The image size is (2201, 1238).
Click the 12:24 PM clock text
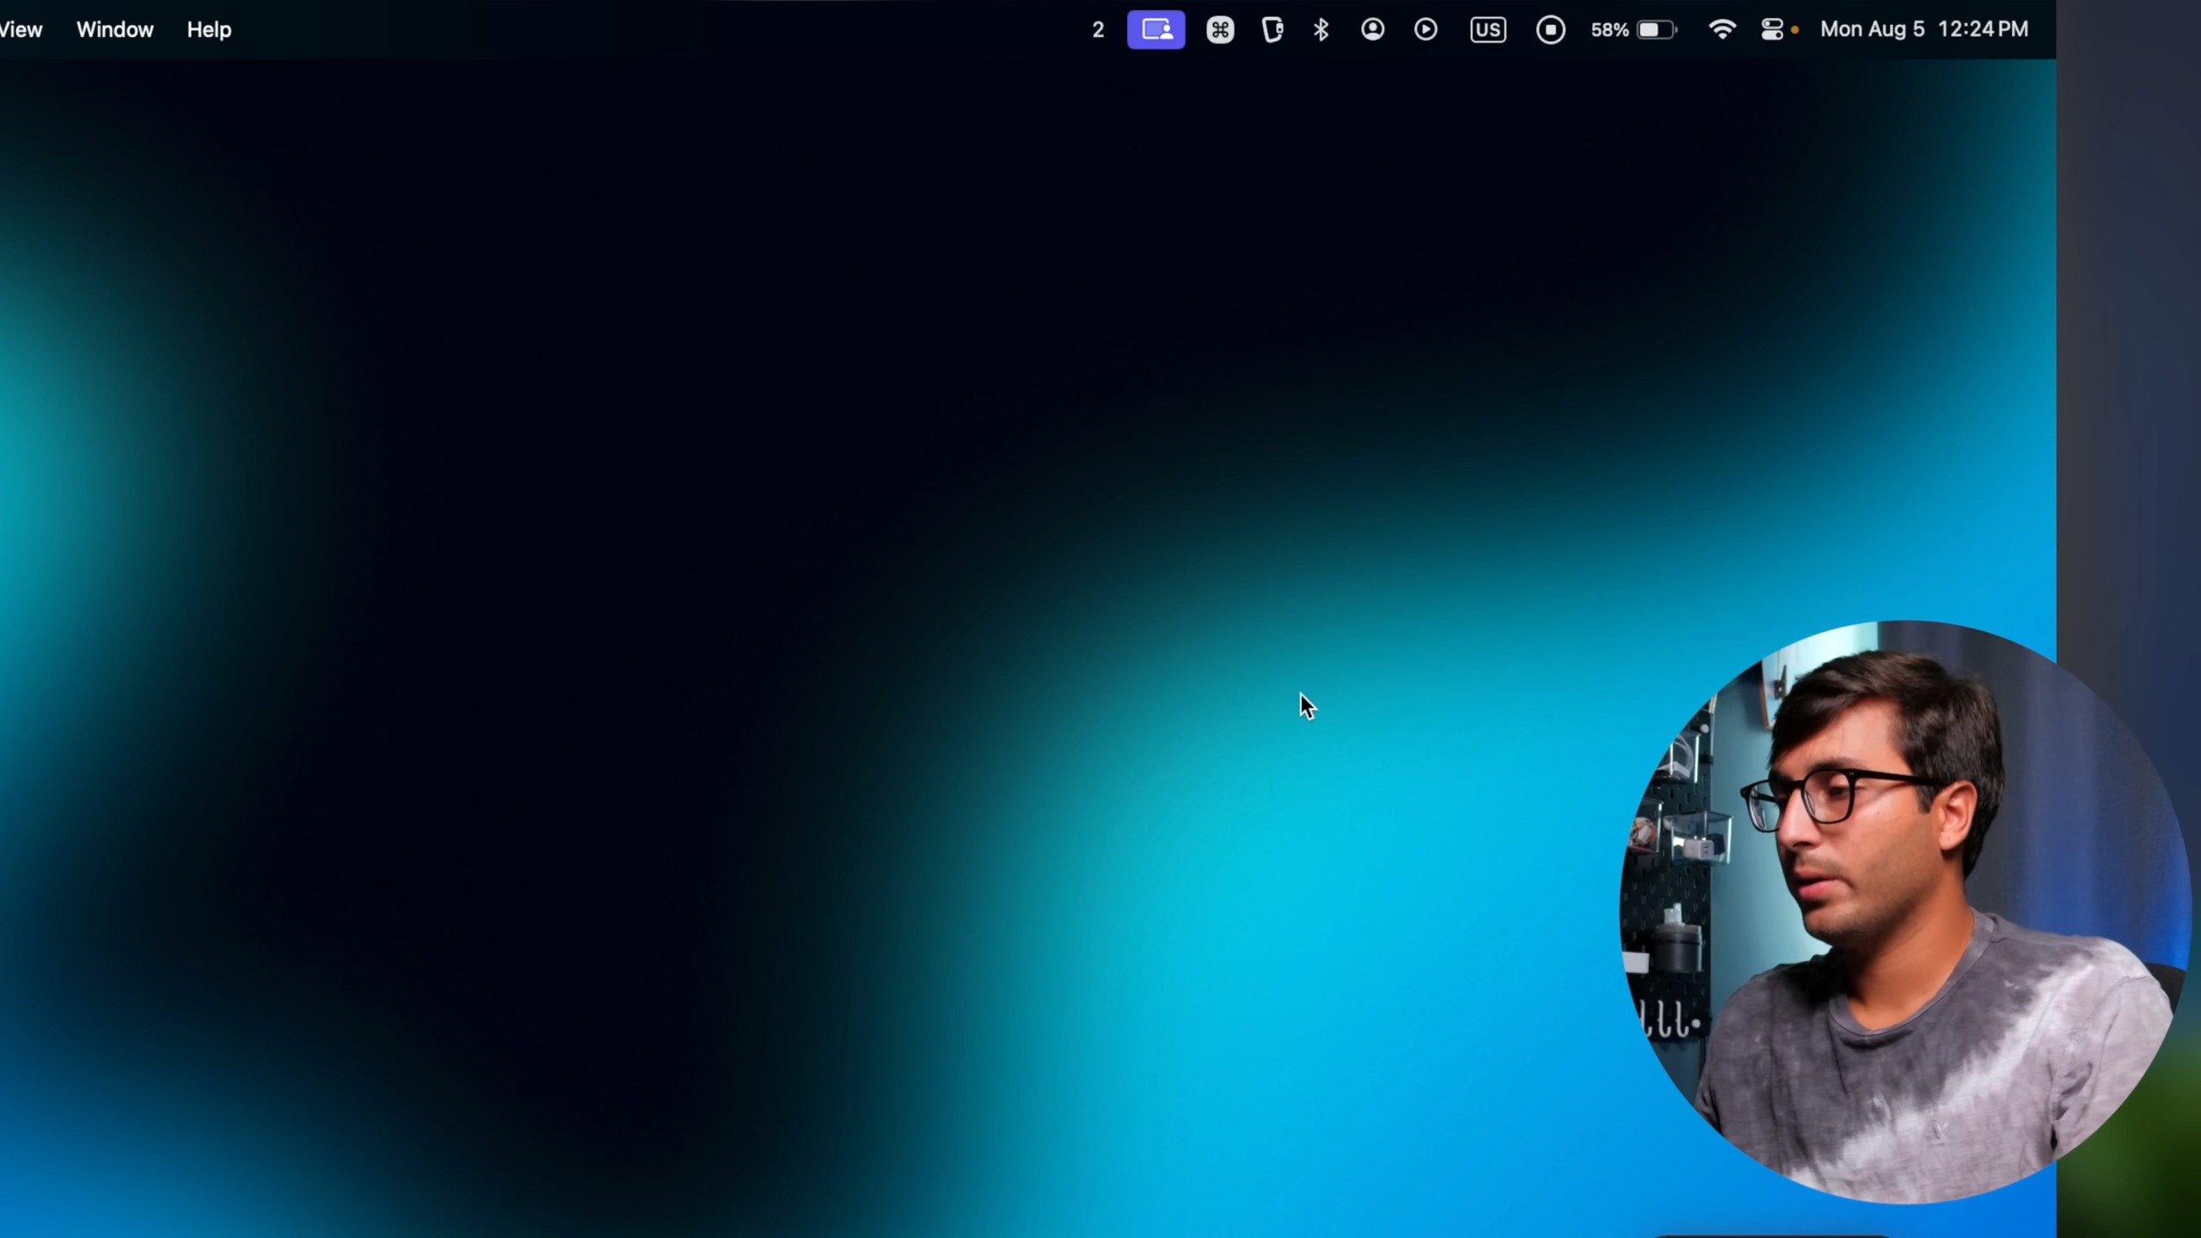(1983, 30)
